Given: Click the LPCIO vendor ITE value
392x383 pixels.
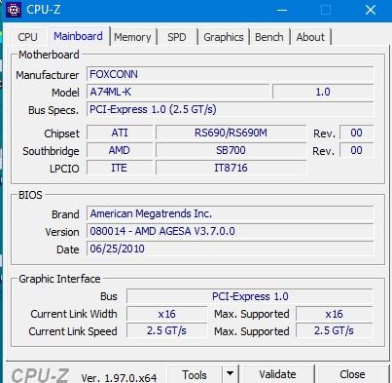Looking at the screenshot, I should click(120, 168).
